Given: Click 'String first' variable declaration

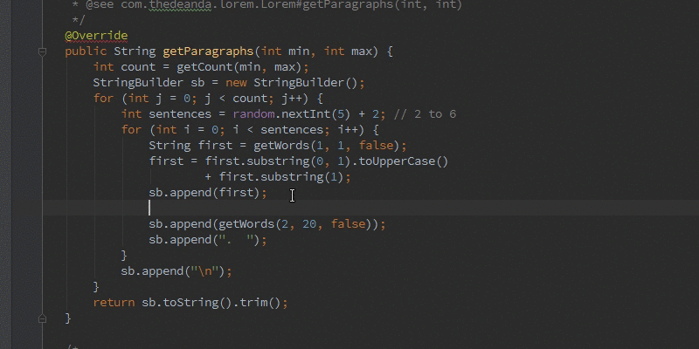Looking at the screenshot, I should [x=190, y=146].
